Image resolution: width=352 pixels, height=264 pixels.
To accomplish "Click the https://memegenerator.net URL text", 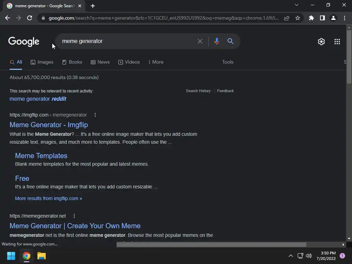I will 38,216.
